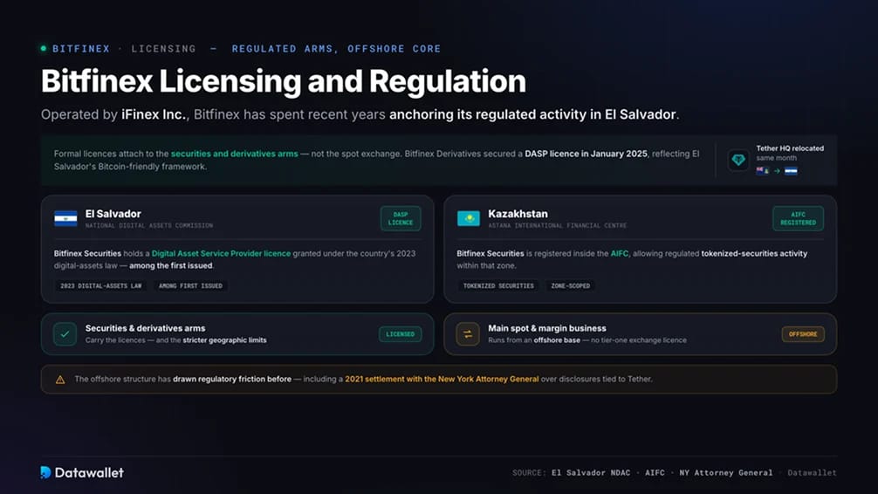Click DASP licence in January 2025 text
This screenshot has width=878, height=494.
[x=586, y=154]
